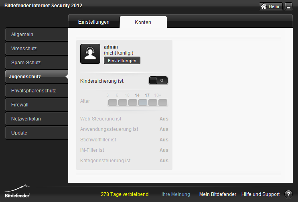Image resolution: width=298 pixels, height=202 pixels.
Task: Open the Firewall section
Action: pyautogui.click(x=36, y=104)
